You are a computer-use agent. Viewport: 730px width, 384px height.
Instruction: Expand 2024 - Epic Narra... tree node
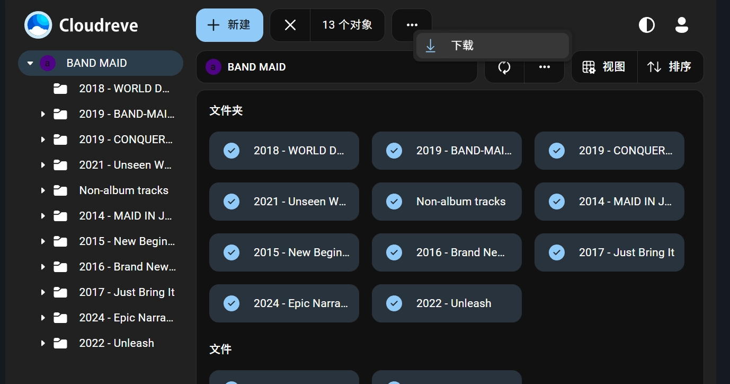(43, 318)
